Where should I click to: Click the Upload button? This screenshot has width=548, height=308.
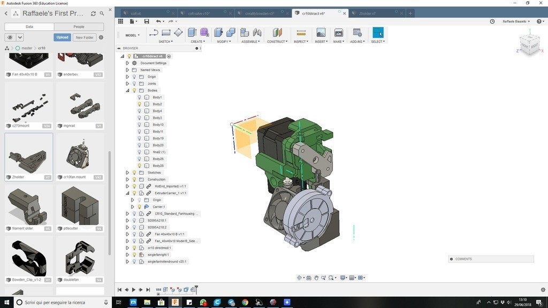coord(62,37)
